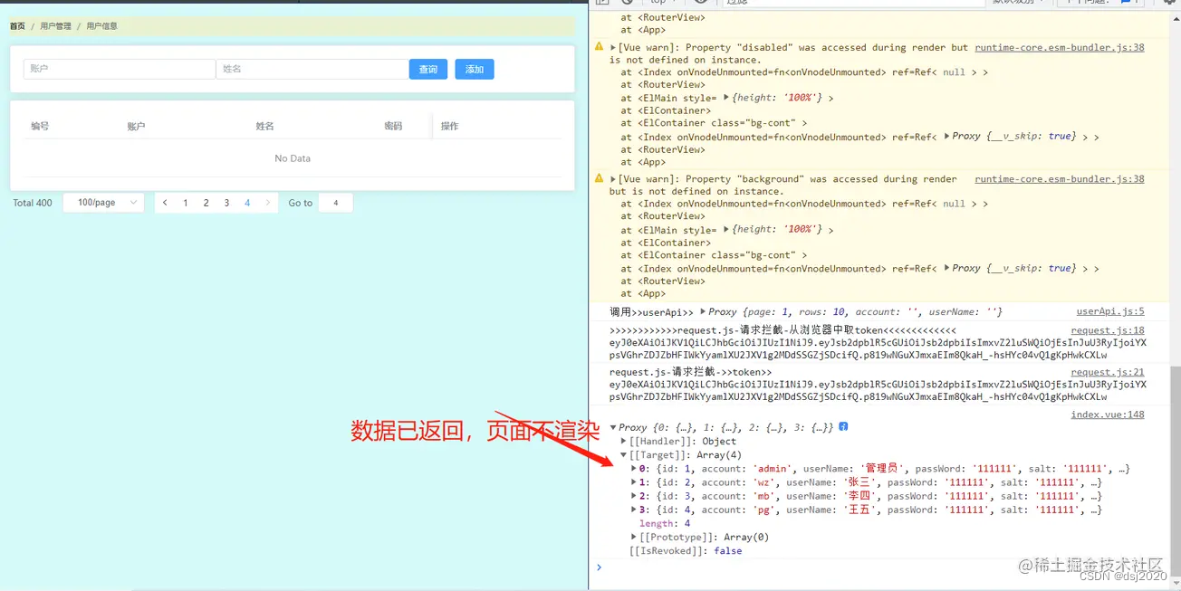Expand Proxy {__v_skip: true} under the "background" warning

coord(946,268)
